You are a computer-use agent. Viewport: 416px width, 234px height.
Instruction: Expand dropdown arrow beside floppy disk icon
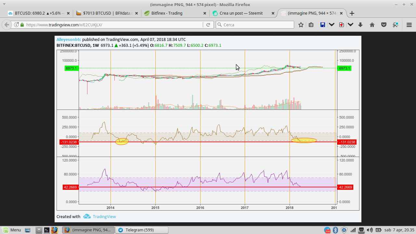pos(331,25)
